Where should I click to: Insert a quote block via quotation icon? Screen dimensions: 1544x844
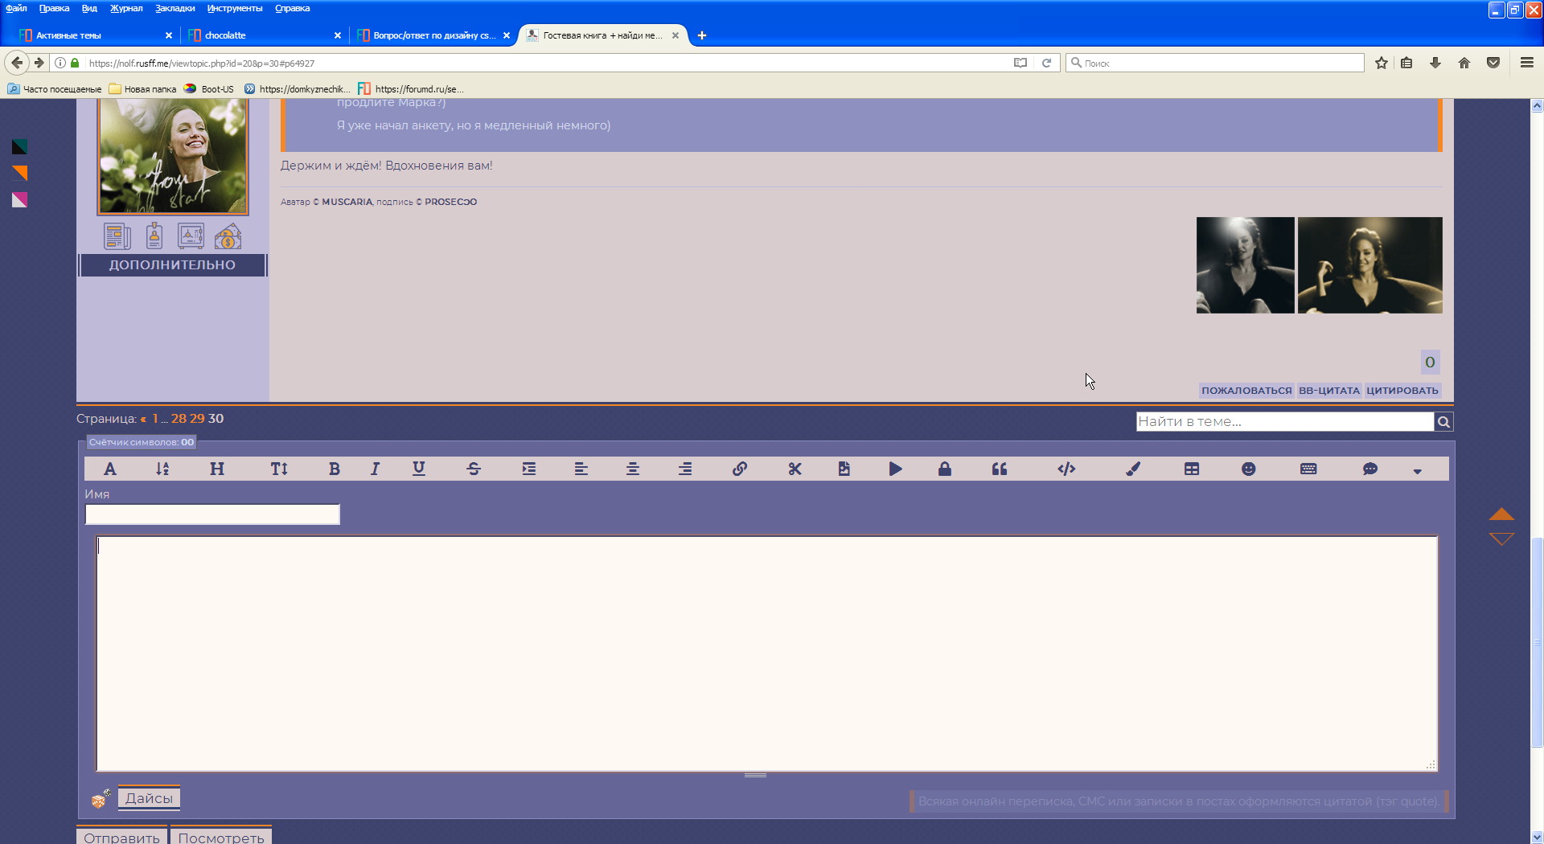(x=1000, y=469)
